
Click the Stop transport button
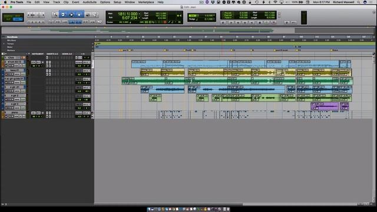pos(260,22)
